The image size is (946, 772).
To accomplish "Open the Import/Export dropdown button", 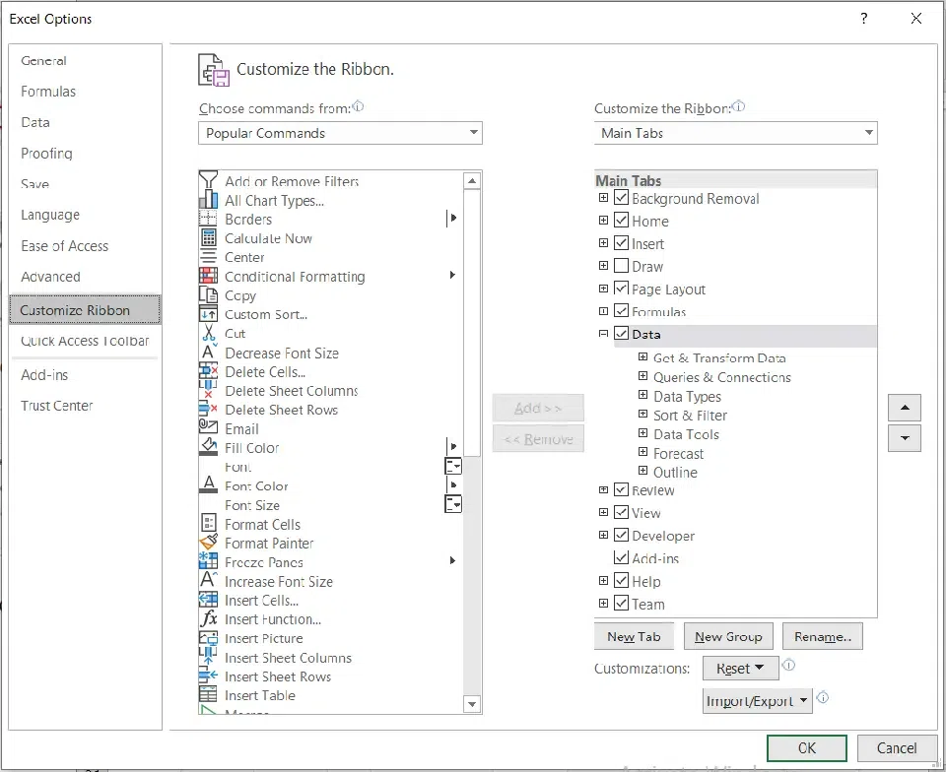I will [x=757, y=701].
